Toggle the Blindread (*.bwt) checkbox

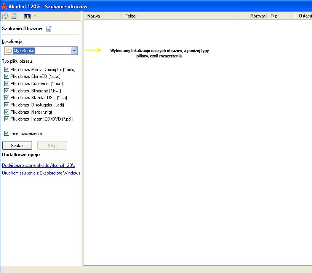(x=6, y=91)
